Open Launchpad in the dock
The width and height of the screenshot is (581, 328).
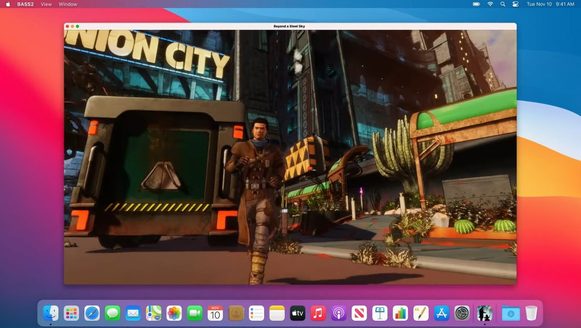click(x=71, y=313)
